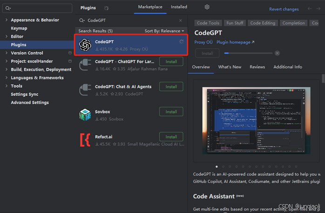Select CodeGPT ChatGPT For Large plug icon
Screen dimensions: 325x213
85,65
